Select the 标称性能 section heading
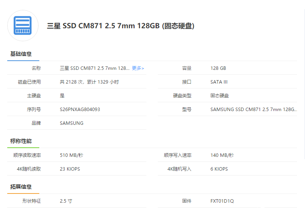Image resolution: width=305 pixels, height=208 pixels. tap(21, 141)
